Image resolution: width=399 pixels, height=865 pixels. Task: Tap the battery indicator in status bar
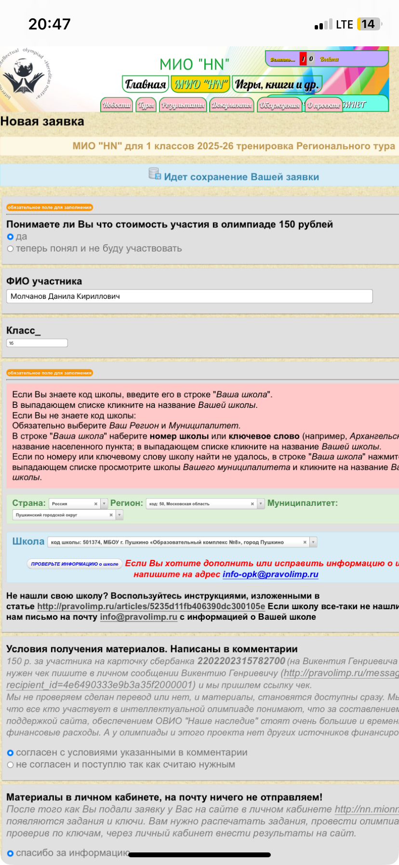[x=369, y=24]
